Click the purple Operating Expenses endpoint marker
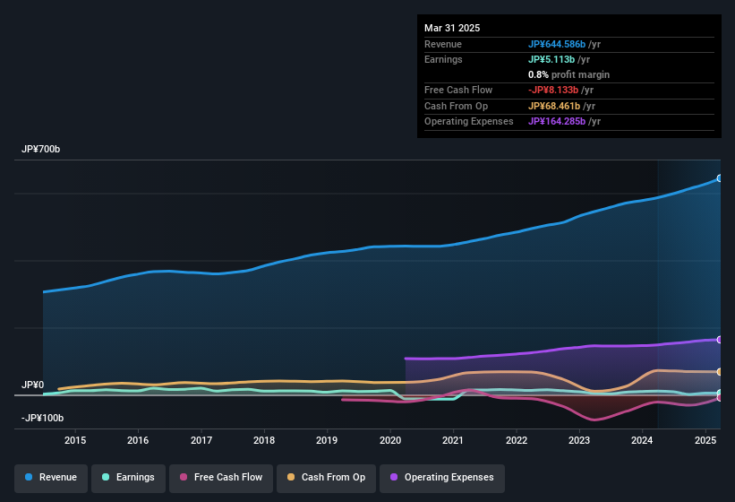Viewport: 735px width, 502px height. [x=720, y=340]
